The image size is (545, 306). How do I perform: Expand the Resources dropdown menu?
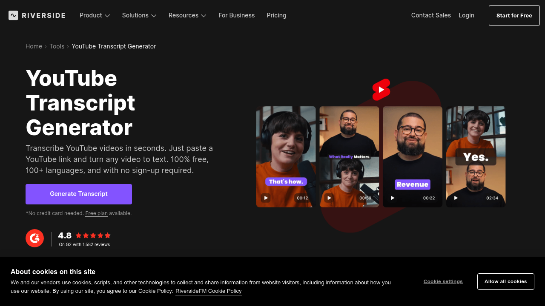[187, 15]
